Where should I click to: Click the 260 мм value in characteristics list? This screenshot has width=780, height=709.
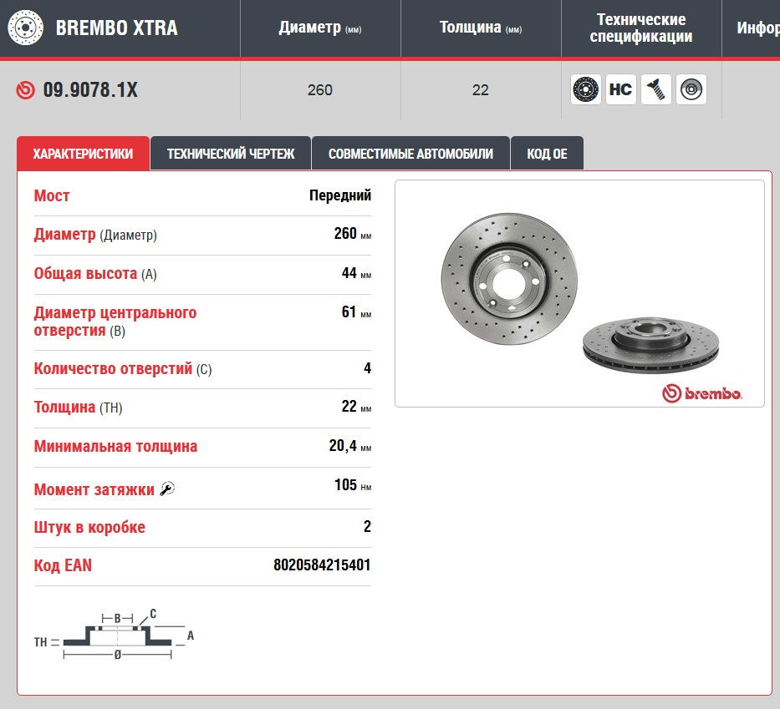(x=353, y=234)
